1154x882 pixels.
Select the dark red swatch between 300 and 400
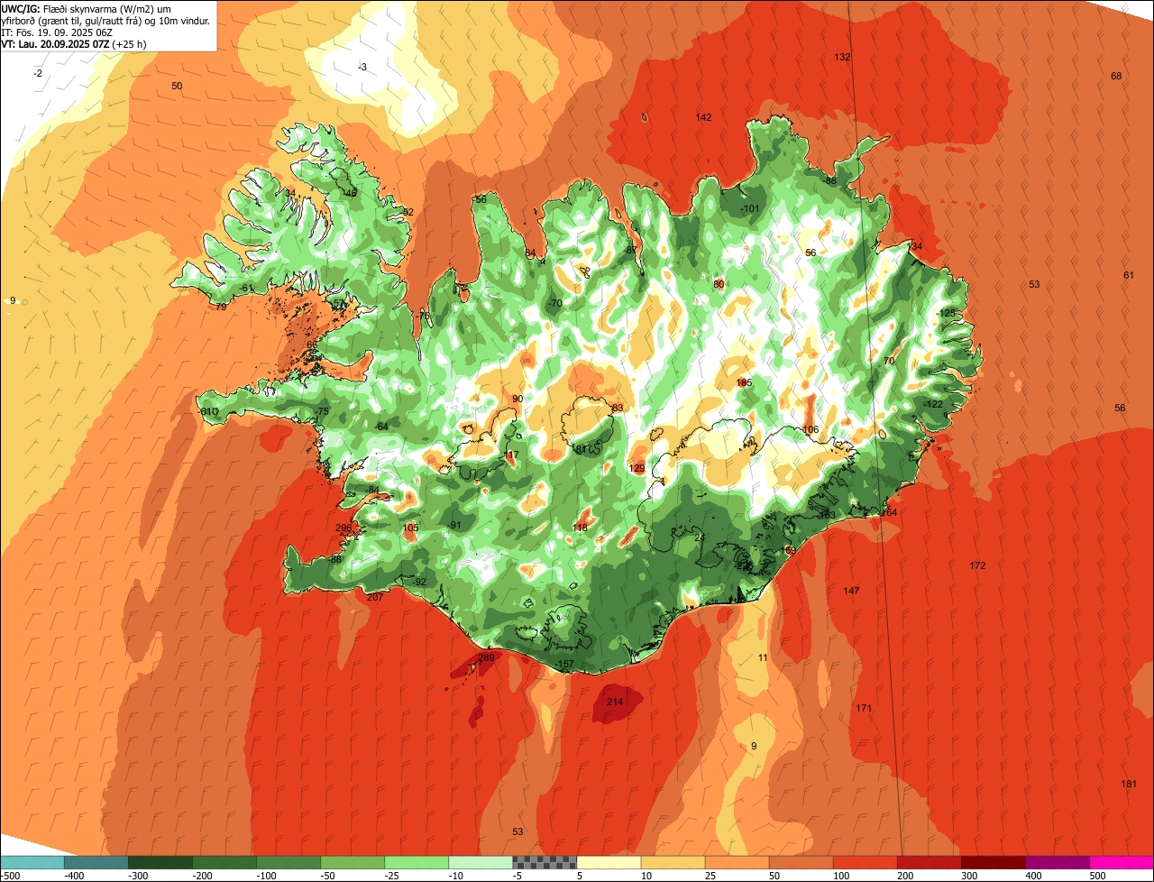click(993, 862)
